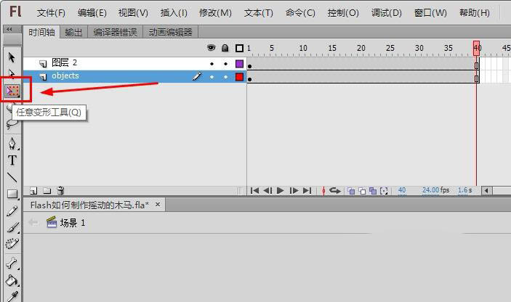The height and width of the screenshot is (302, 511).
Task: Select the Brush tool
Action: click(12, 227)
